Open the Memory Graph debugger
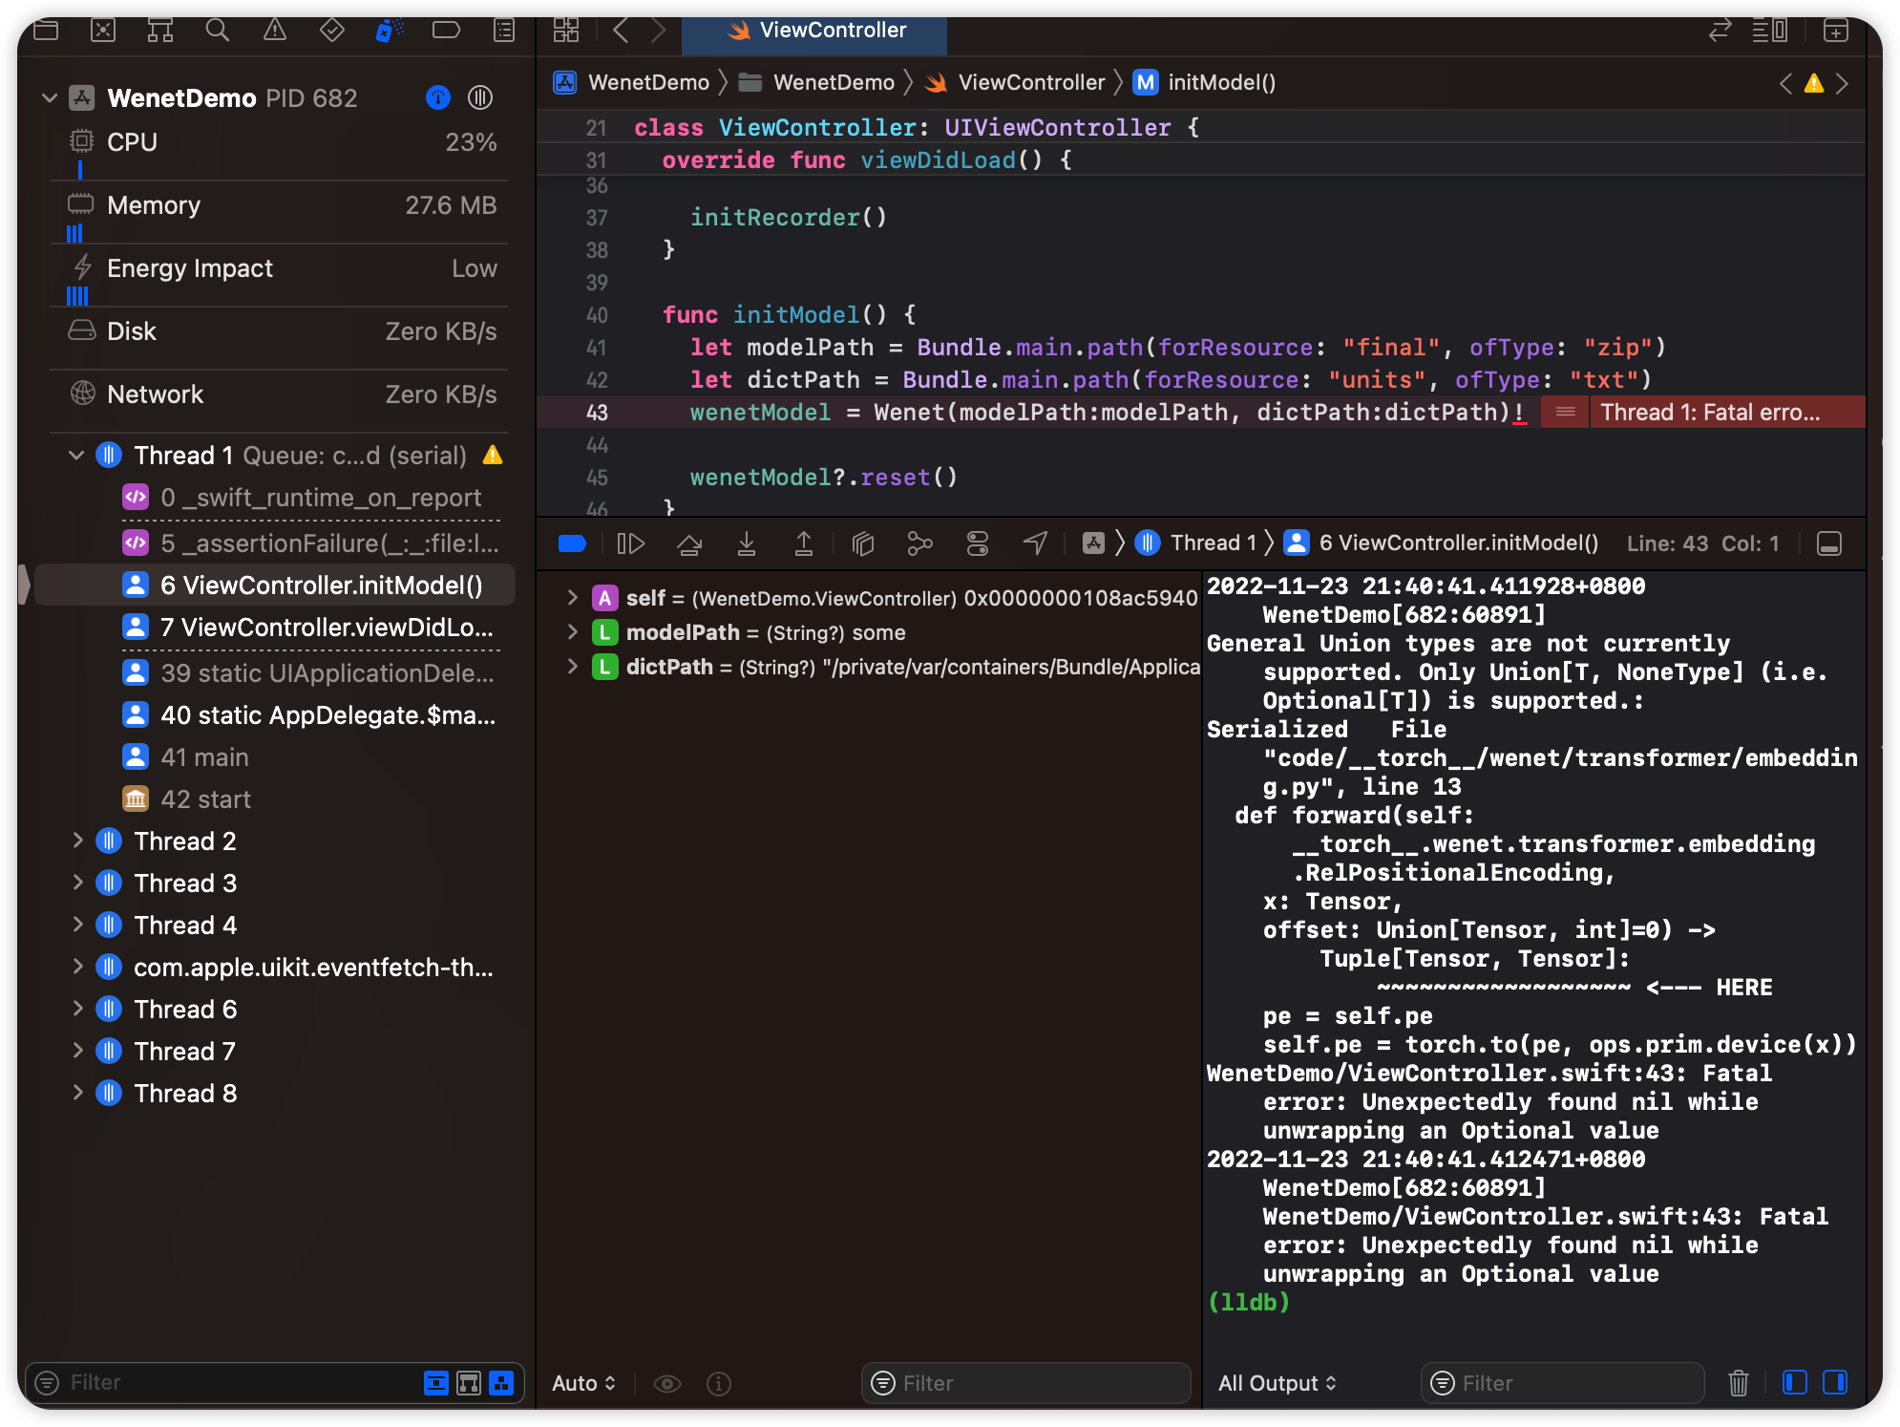 pyautogui.click(x=919, y=543)
